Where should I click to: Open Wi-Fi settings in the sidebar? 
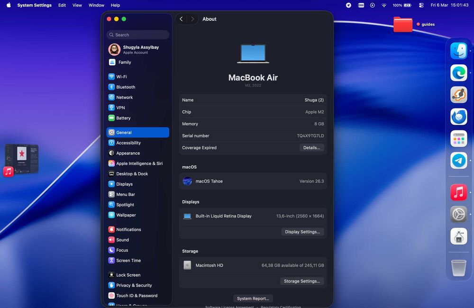(137, 77)
